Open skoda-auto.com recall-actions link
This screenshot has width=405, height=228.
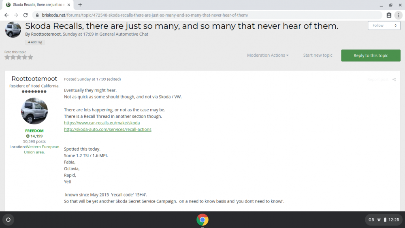108,129
